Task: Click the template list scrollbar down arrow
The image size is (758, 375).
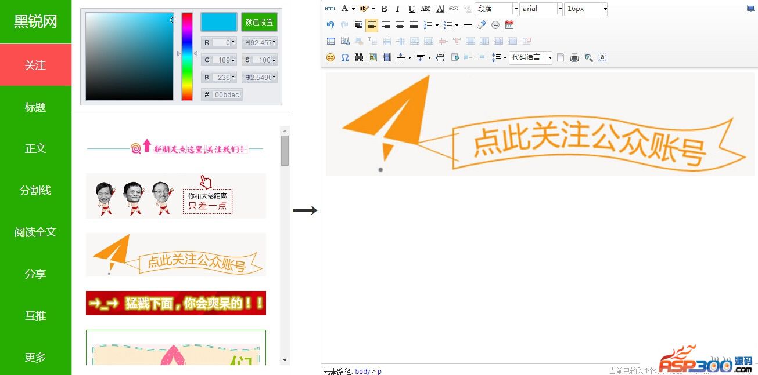Action: click(x=285, y=360)
